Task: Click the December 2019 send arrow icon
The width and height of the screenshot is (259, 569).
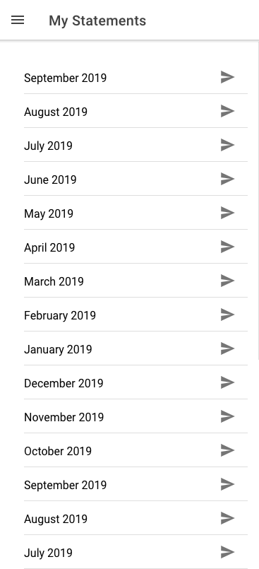Action: (x=227, y=382)
